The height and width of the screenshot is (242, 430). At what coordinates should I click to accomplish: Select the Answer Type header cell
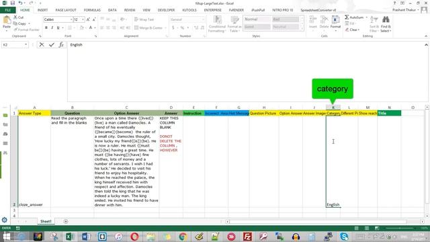(x=34, y=113)
